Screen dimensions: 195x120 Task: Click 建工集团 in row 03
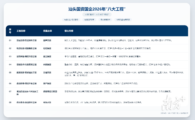point(48,56)
